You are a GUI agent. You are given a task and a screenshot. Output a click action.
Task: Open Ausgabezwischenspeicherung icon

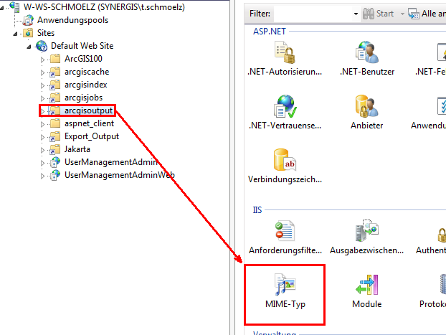pos(366,230)
